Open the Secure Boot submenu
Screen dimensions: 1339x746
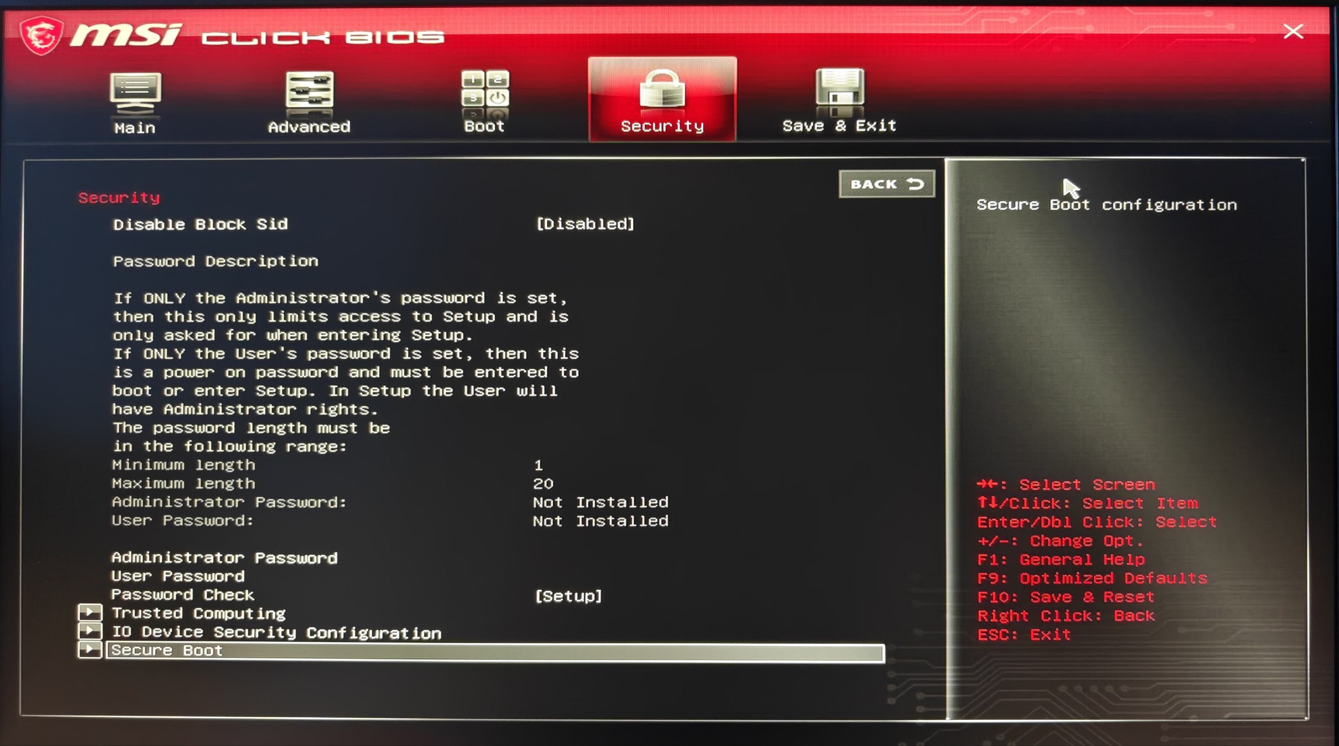(x=167, y=651)
